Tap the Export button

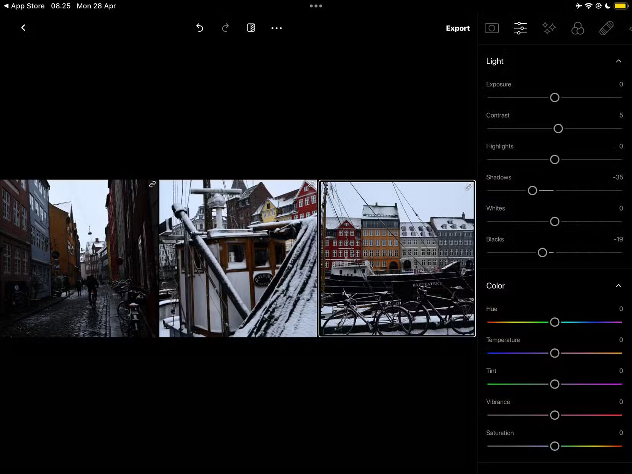point(457,28)
